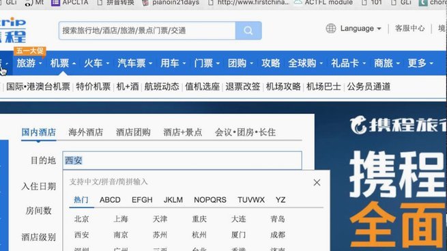Screen dimensions: 447x251
Task: Open the 拼音转换 bookmark
Action: (x=116, y=3)
